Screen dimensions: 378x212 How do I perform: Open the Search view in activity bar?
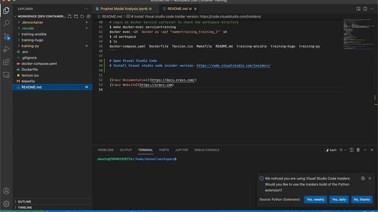pyautogui.click(x=6, y=23)
